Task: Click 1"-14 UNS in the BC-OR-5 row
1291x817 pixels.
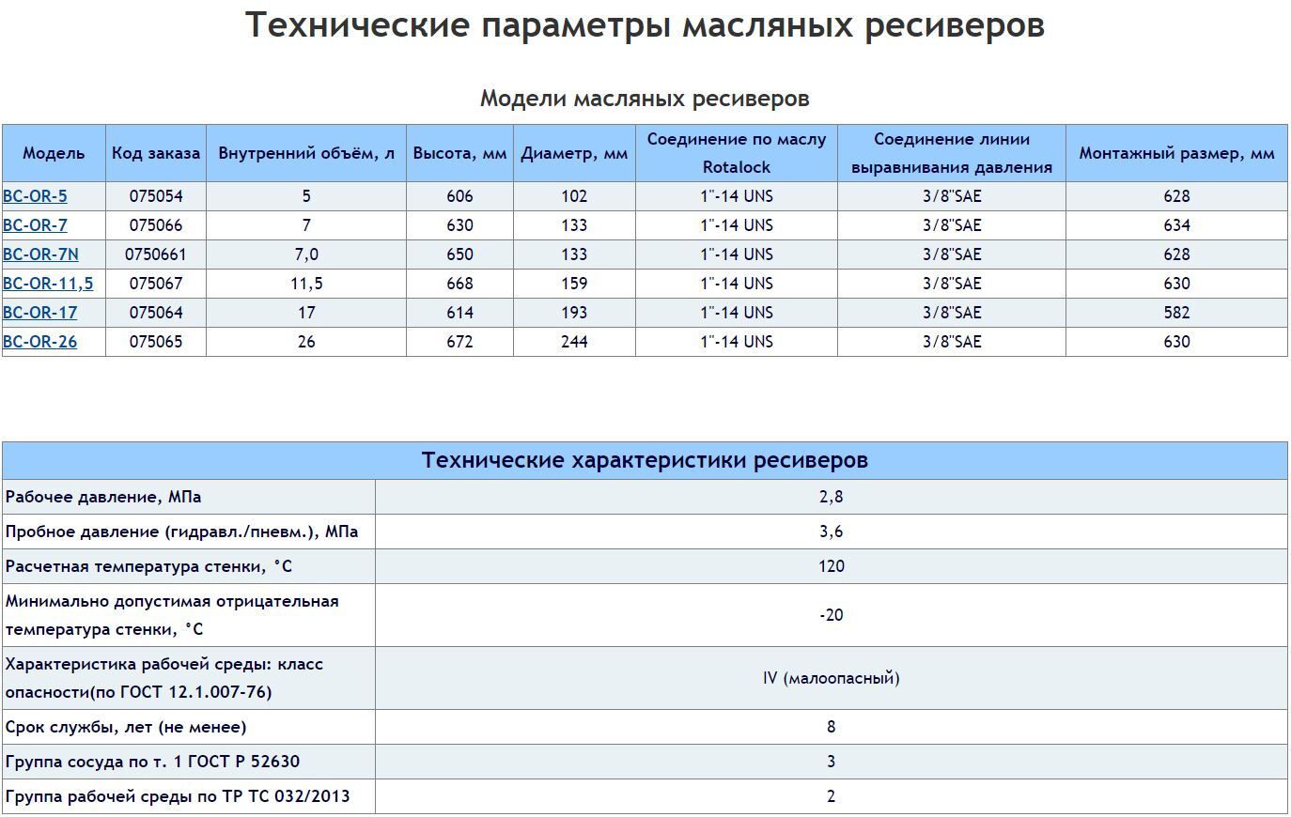Action: click(x=737, y=196)
